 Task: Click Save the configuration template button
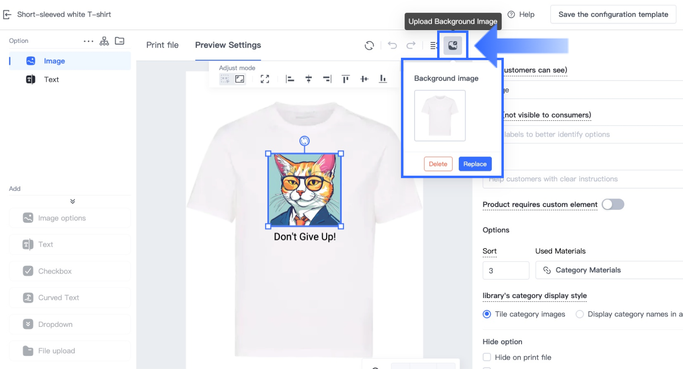click(x=613, y=14)
